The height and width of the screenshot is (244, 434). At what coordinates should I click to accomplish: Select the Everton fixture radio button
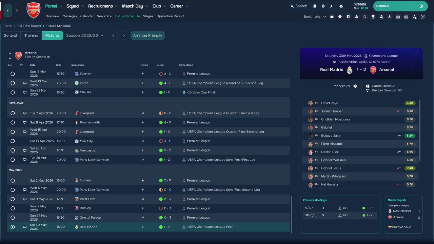[x=13, y=74]
